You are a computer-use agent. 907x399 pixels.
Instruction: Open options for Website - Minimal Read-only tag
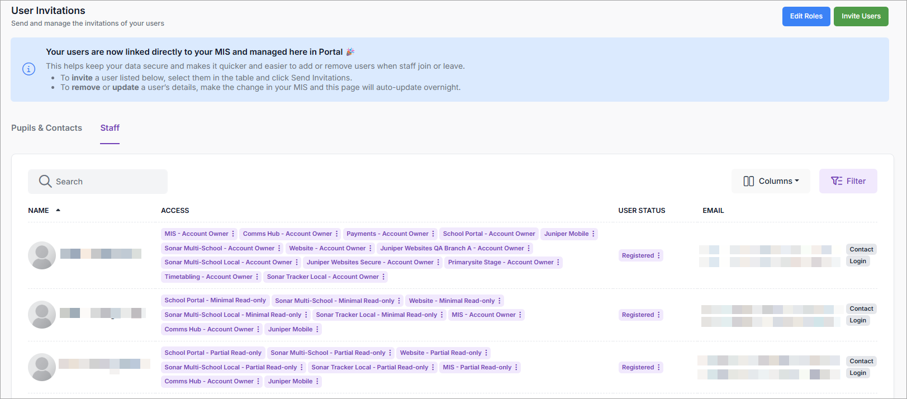coord(500,301)
